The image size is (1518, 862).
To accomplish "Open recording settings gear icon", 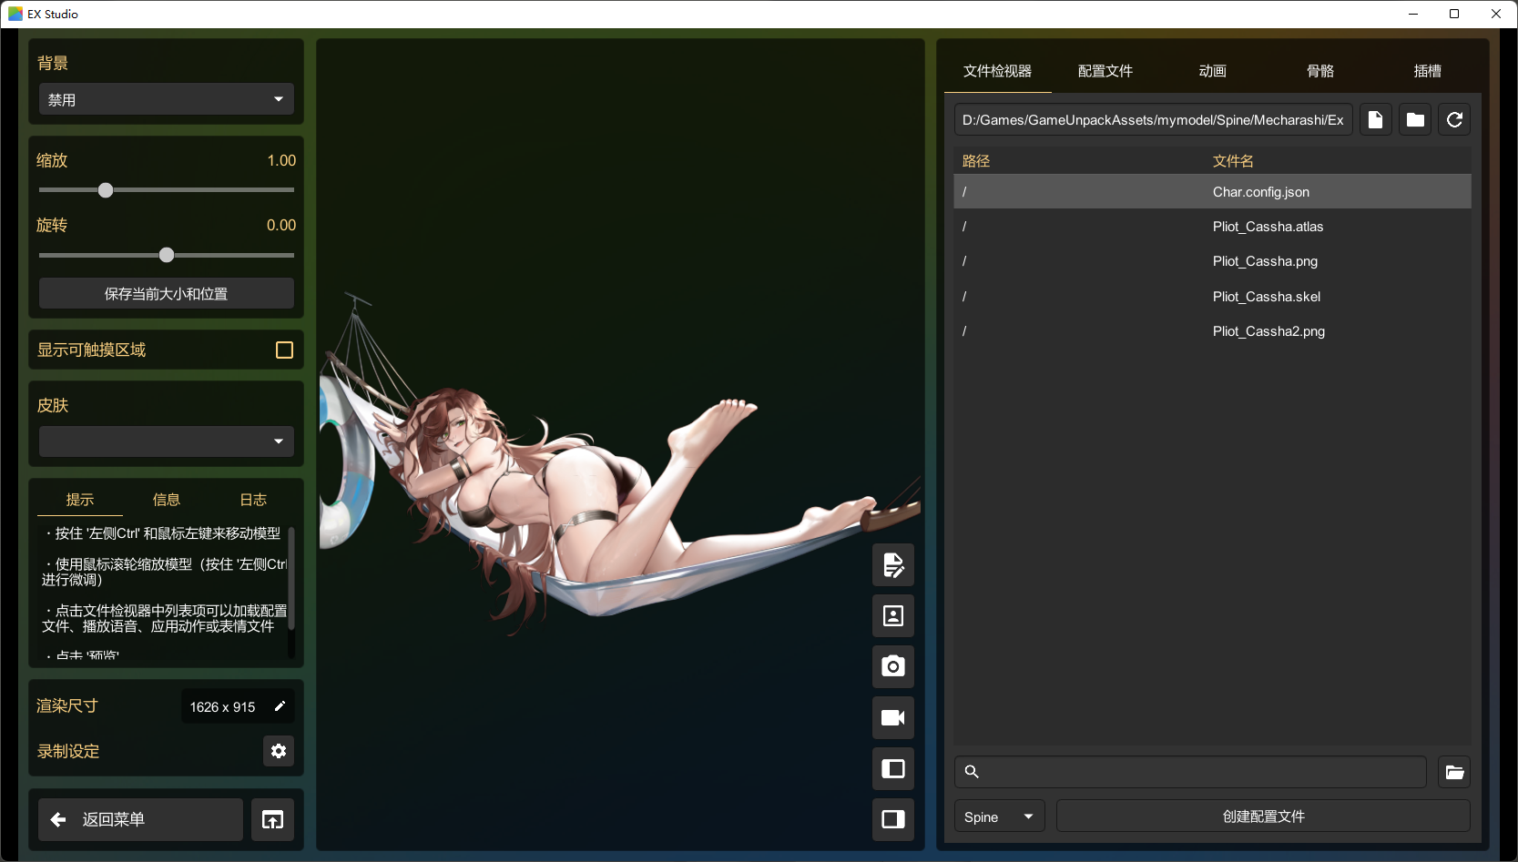I will coord(279,751).
